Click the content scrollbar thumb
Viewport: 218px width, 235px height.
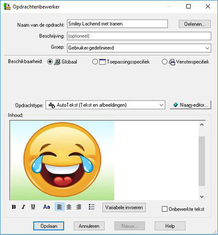click(202, 161)
